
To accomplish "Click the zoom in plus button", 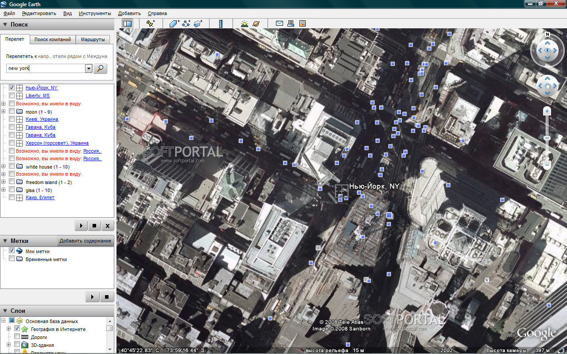I will tap(547, 112).
